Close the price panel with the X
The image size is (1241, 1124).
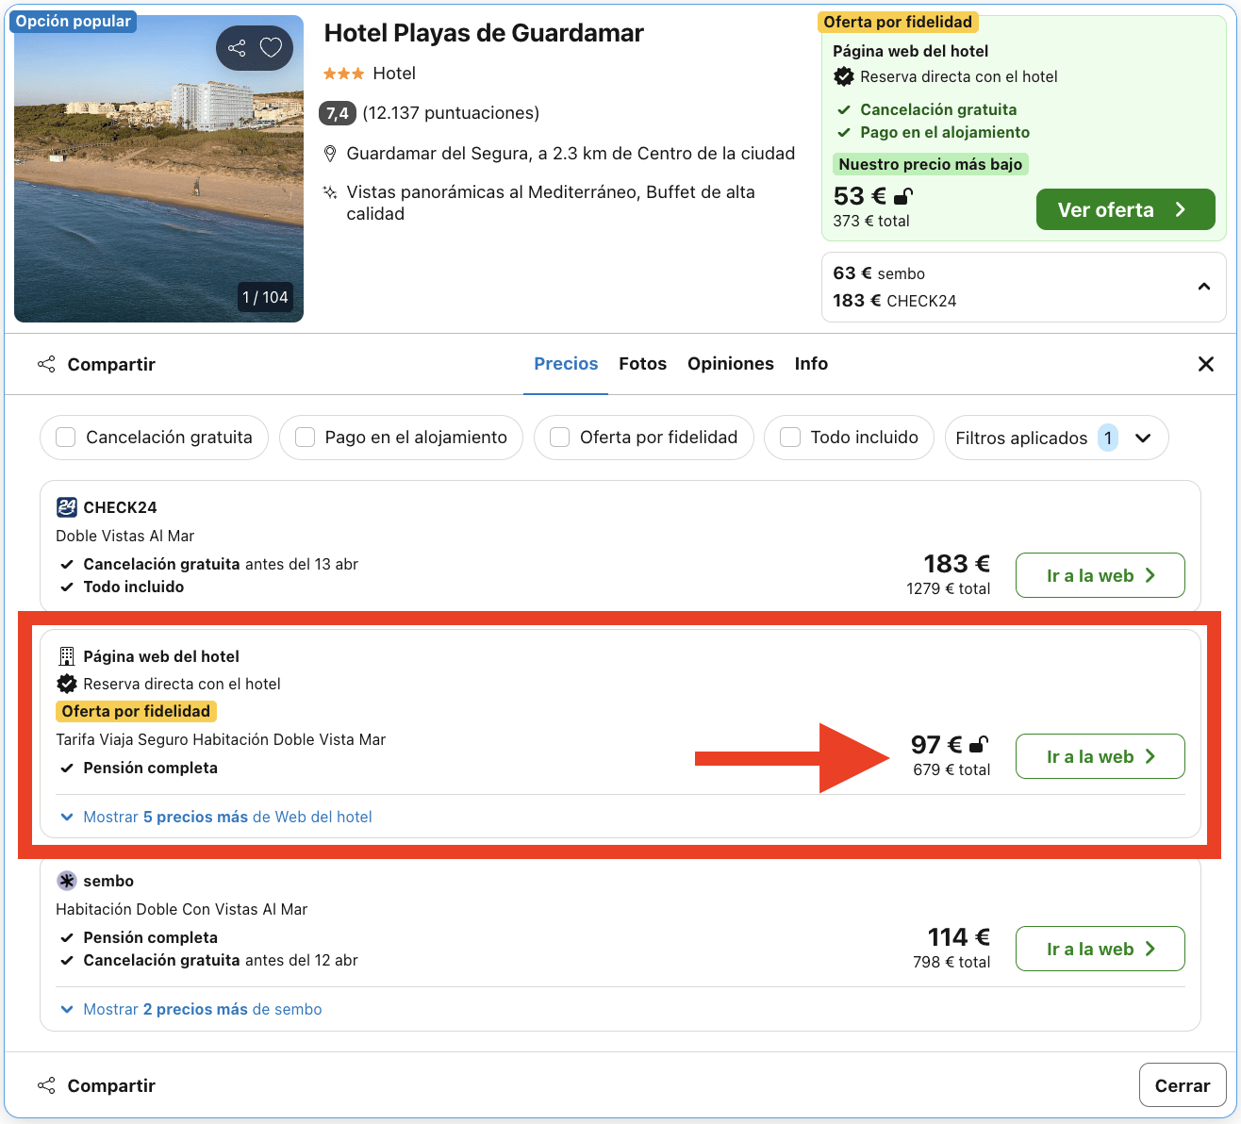coord(1205,364)
